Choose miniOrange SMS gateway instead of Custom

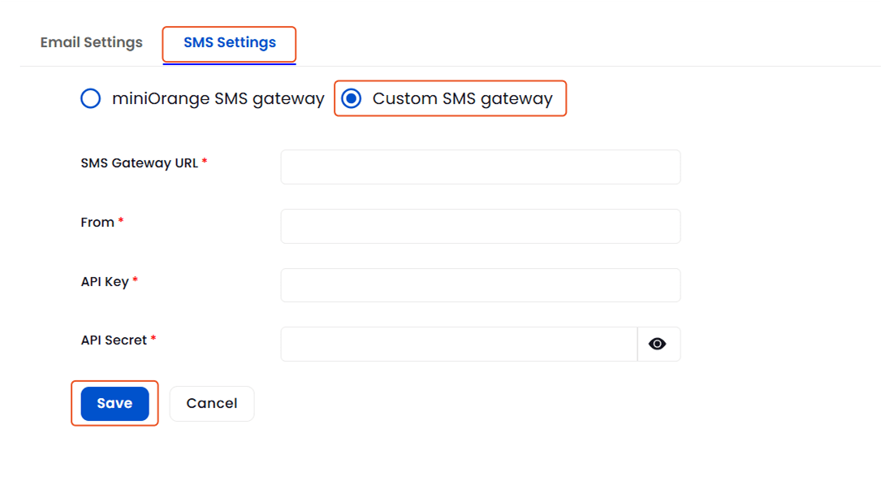pyautogui.click(x=90, y=98)
